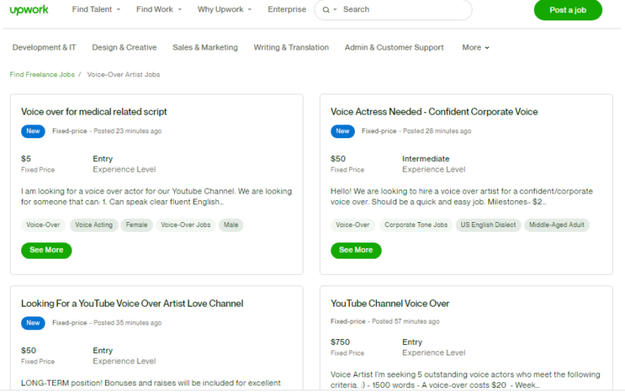Open 'Looking For a YouTube Voice Over Artist' job
Screen dimensions: 625x392
click(x=132, y=303)
